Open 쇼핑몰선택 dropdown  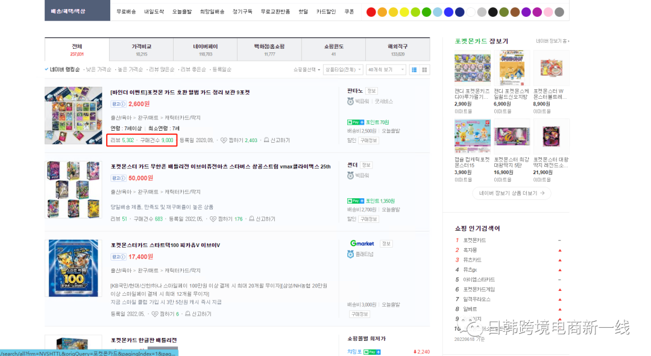pyautogui.click(x=307, y=70)
